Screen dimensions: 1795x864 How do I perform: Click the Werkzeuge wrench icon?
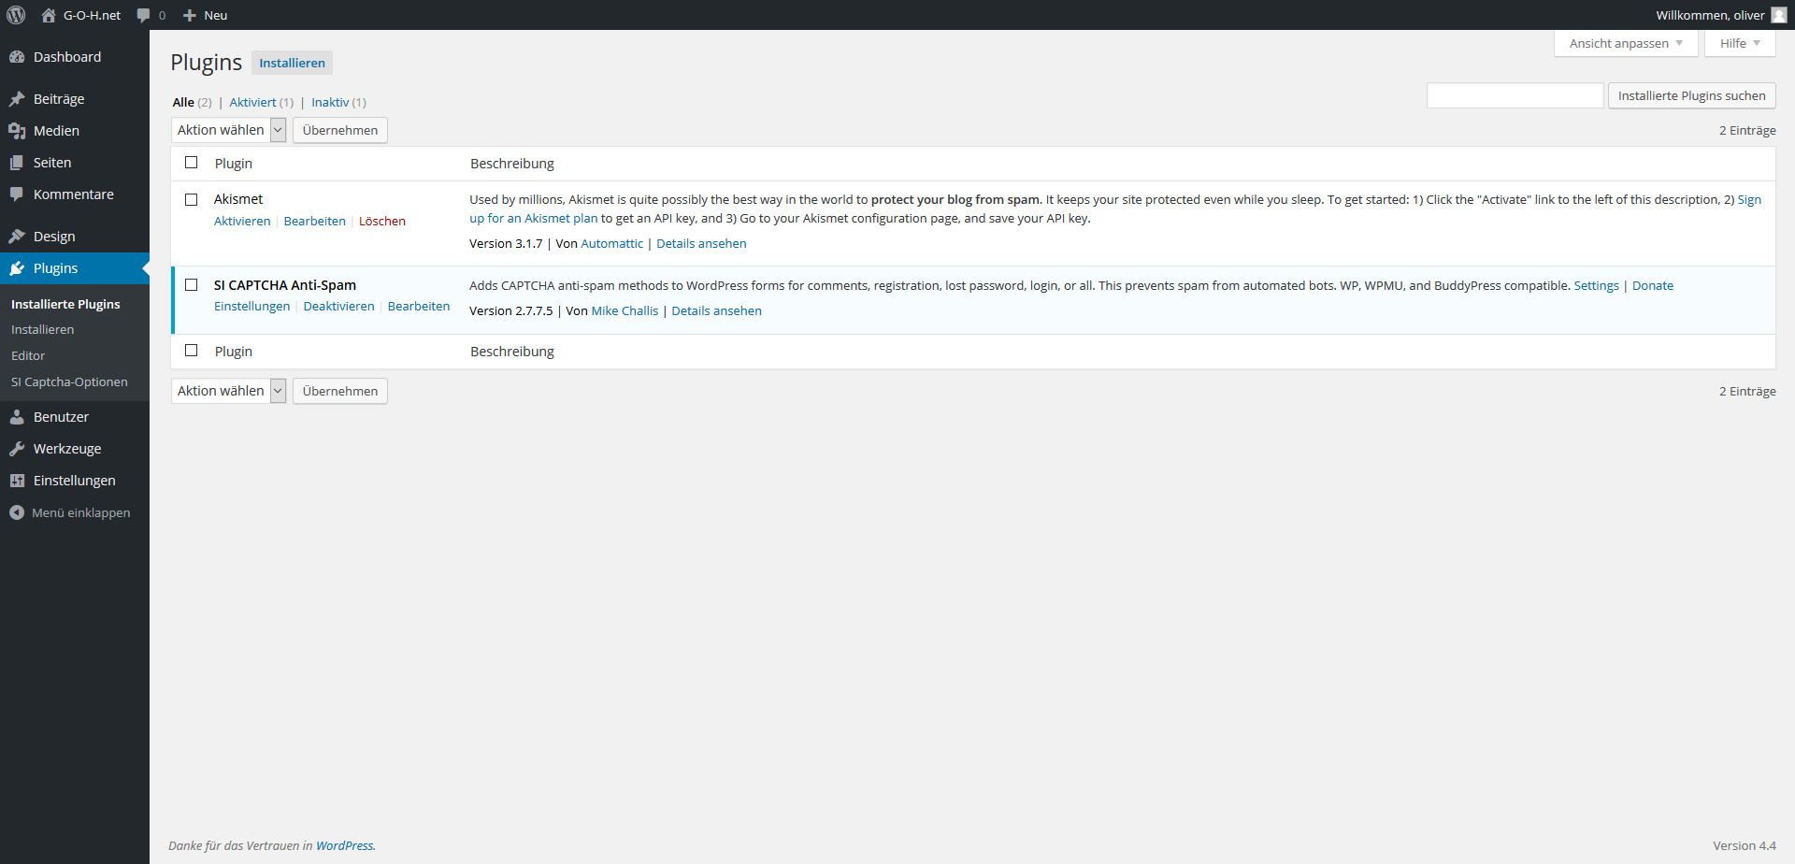(17, 449)
